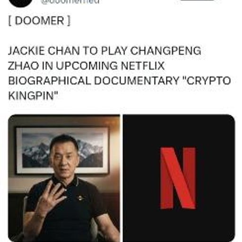
Task: Click the quoted "CRYPTO title text
Action: click(x=207, y=81)
